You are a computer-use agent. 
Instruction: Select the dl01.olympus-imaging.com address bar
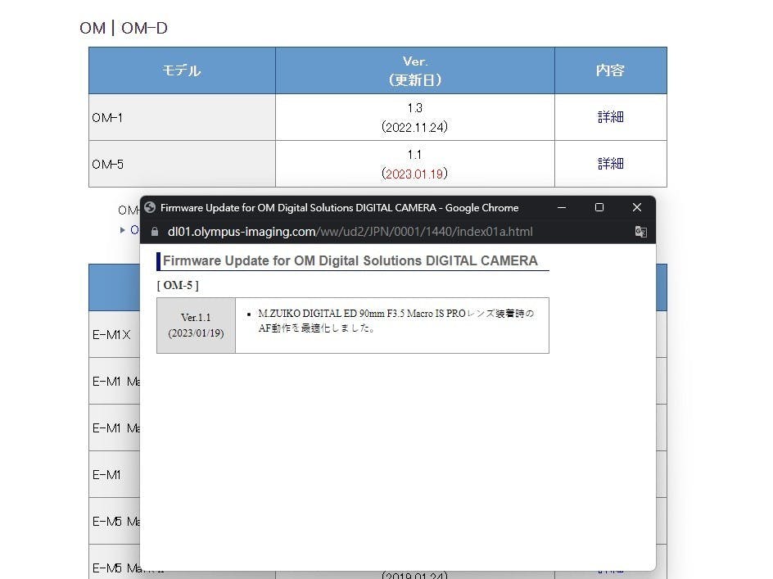350,232
